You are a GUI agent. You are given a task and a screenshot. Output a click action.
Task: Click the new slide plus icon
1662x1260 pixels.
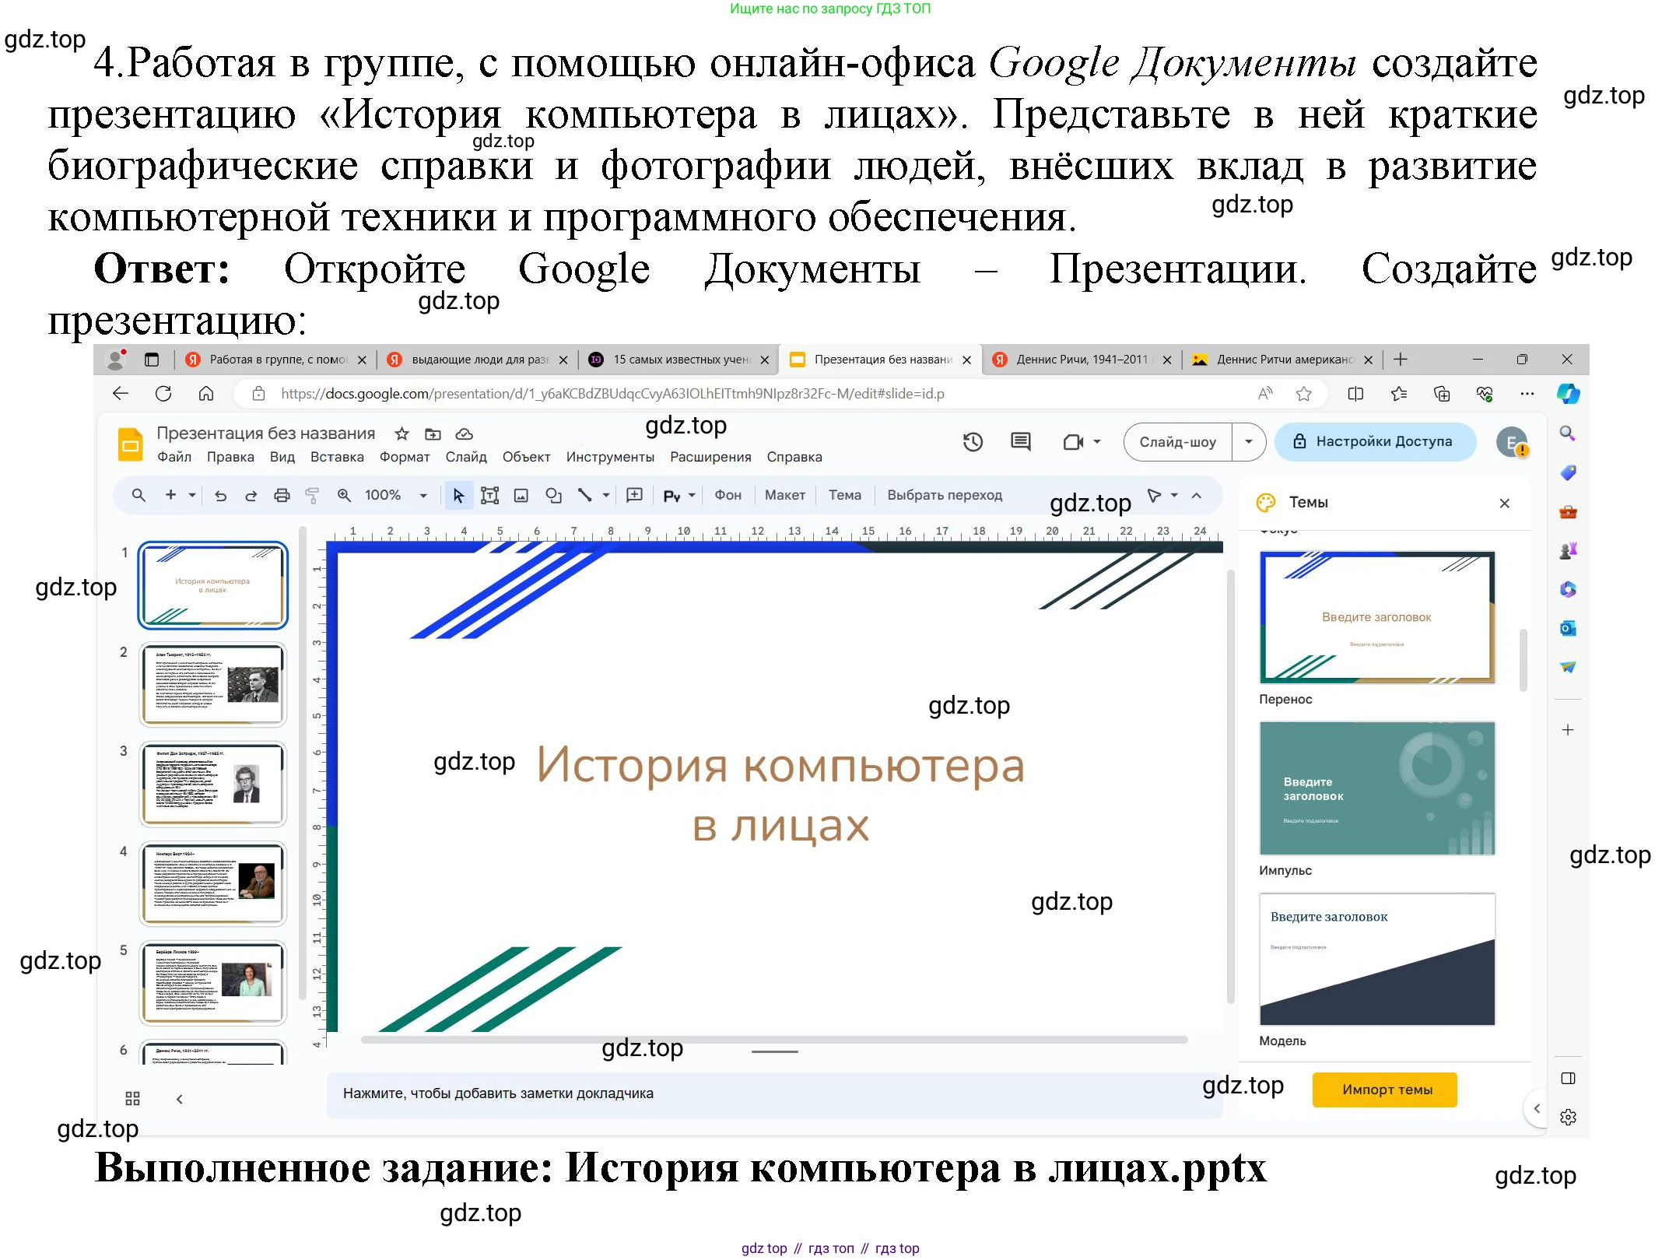170,495
